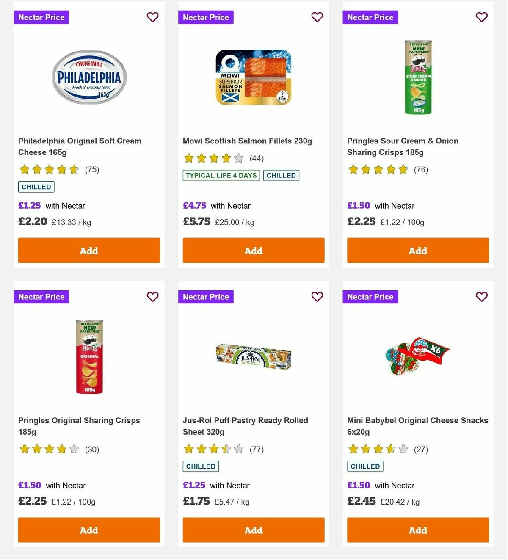Click Nectar Price badge on Mowi Salmon card
508x560 pixels.
click(206, 17)
